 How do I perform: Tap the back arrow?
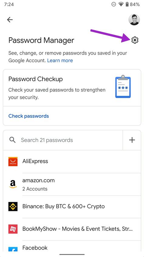click(x=10, y=20)
